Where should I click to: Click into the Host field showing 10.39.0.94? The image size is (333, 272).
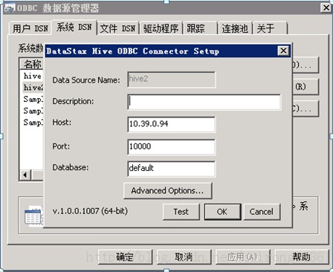point(171,124)
